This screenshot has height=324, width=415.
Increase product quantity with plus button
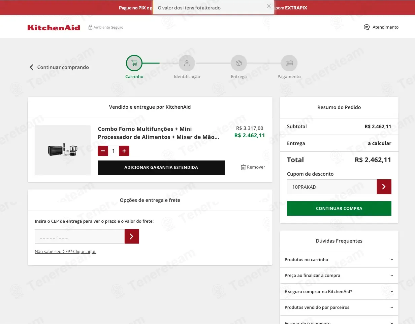[x=124, y=151]
